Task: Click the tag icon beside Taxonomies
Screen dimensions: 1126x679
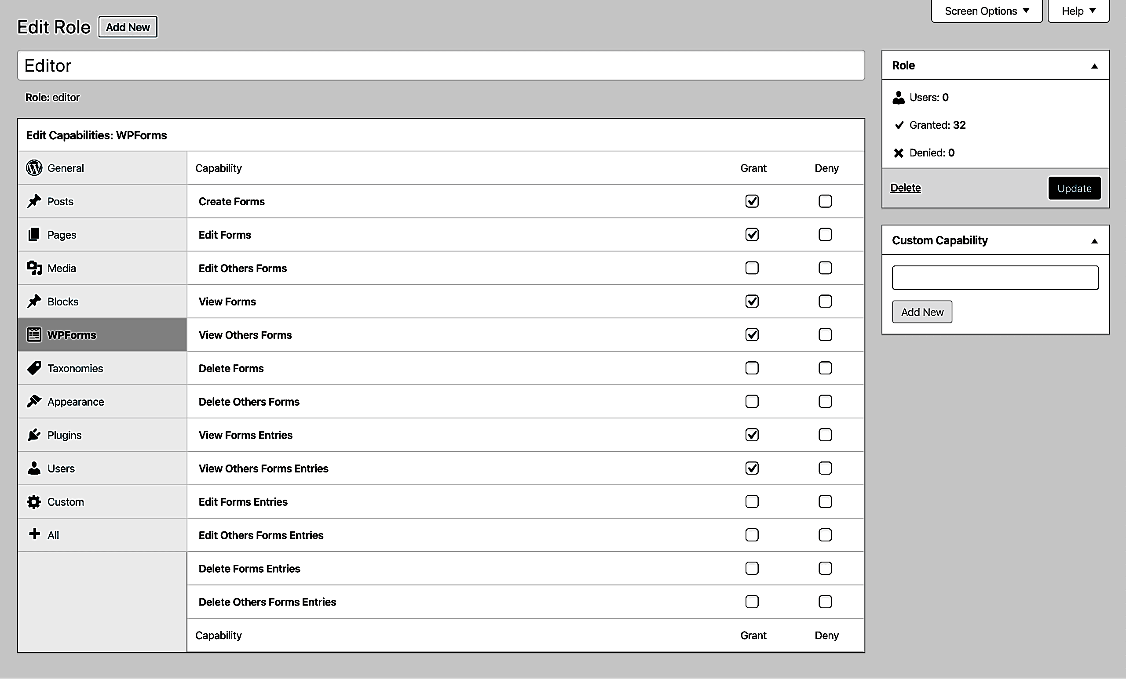Action: pos(34,368)
